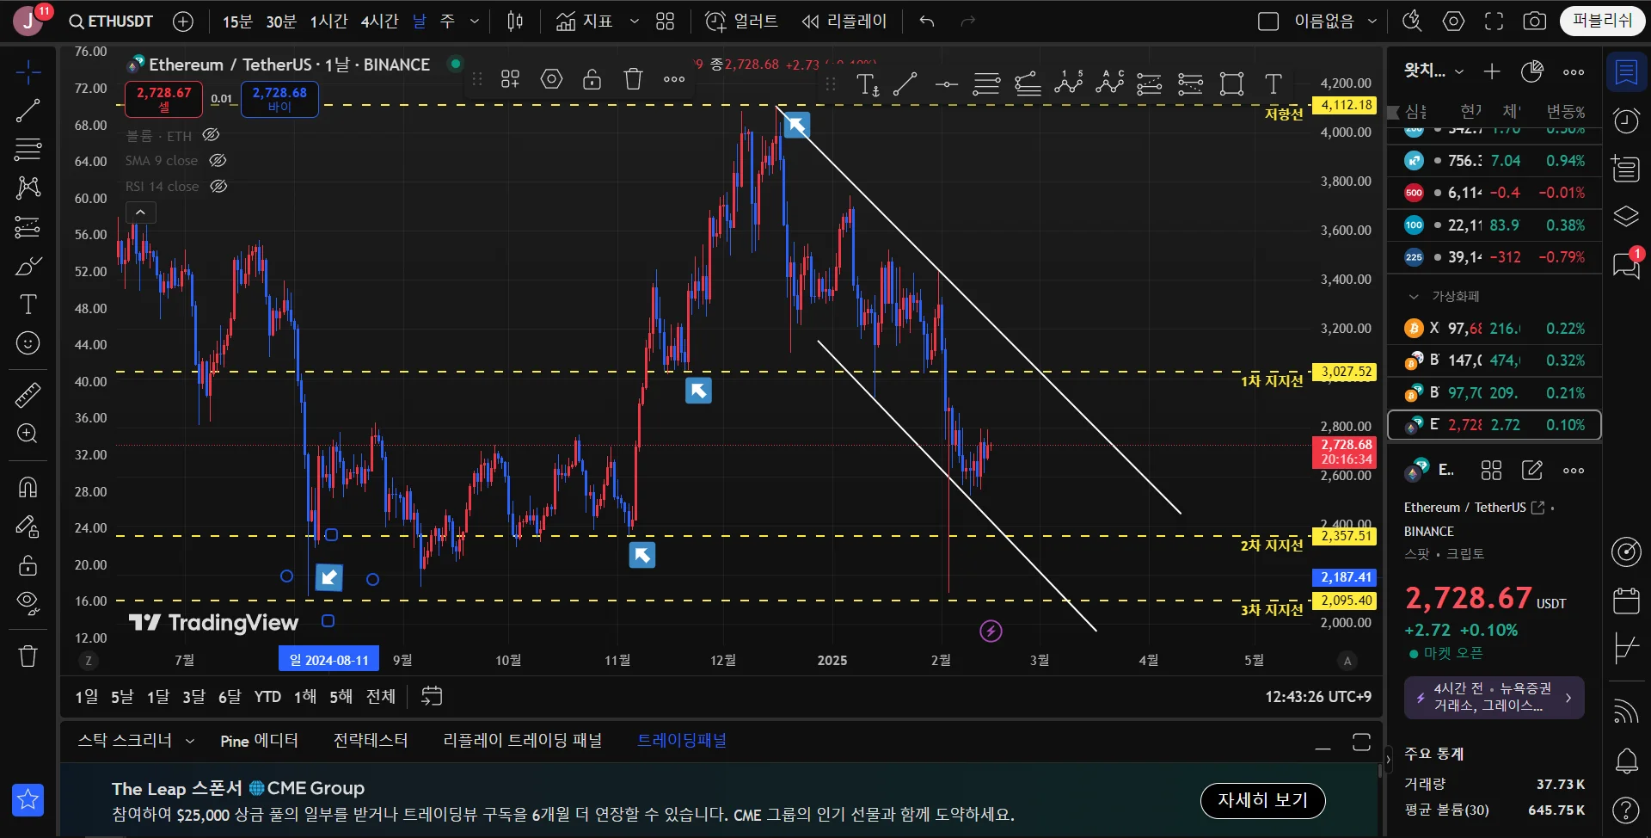
Task: Collapse the indicator legend arrow
Action: [x=140, y=212]
